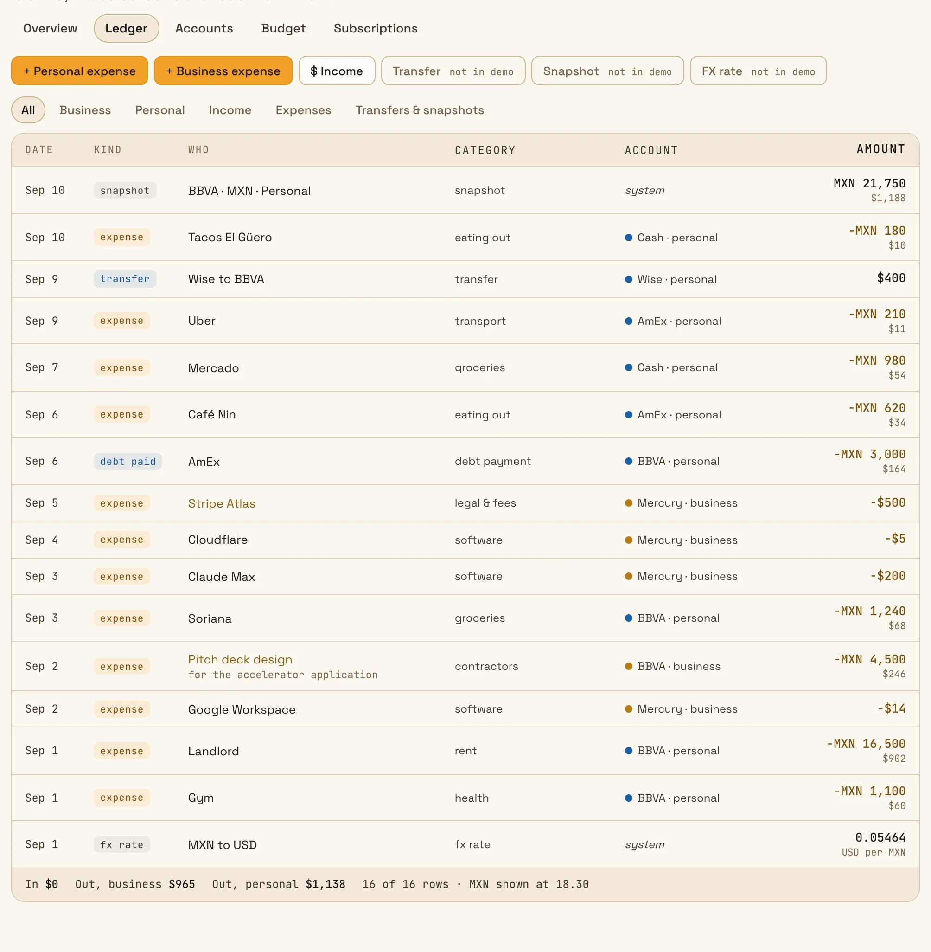Go to the Budget tab
The image size is (931, 952).
click(x=283, y=28)
